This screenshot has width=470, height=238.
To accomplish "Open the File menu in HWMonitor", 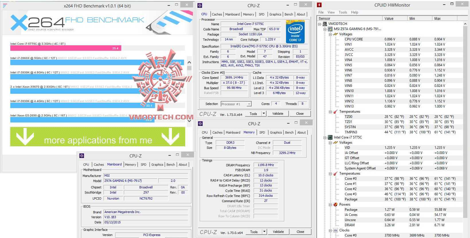I will tap(321, 12).
